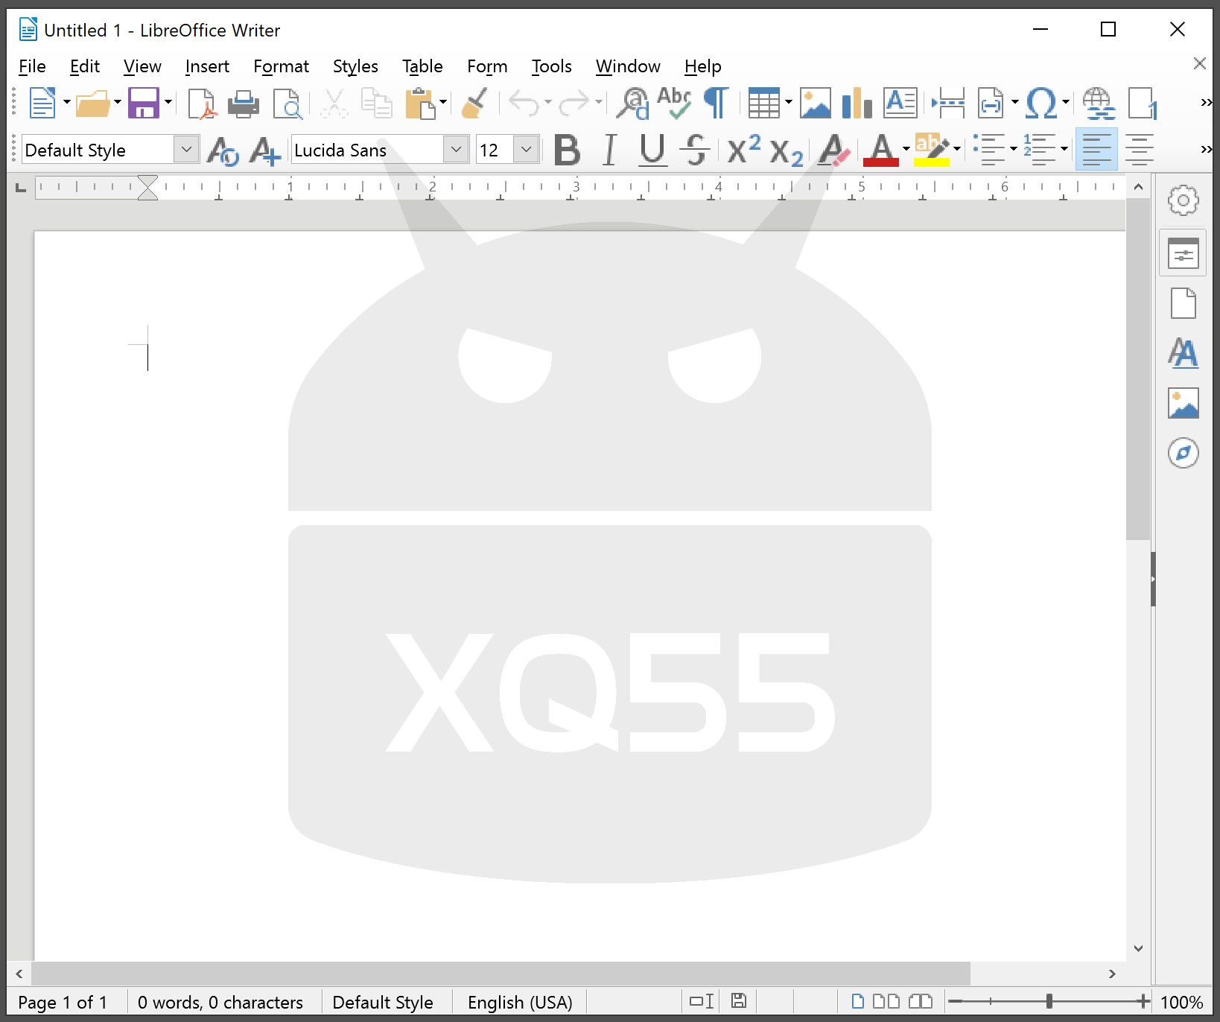Toggle Bold formatting

(567, 150)
